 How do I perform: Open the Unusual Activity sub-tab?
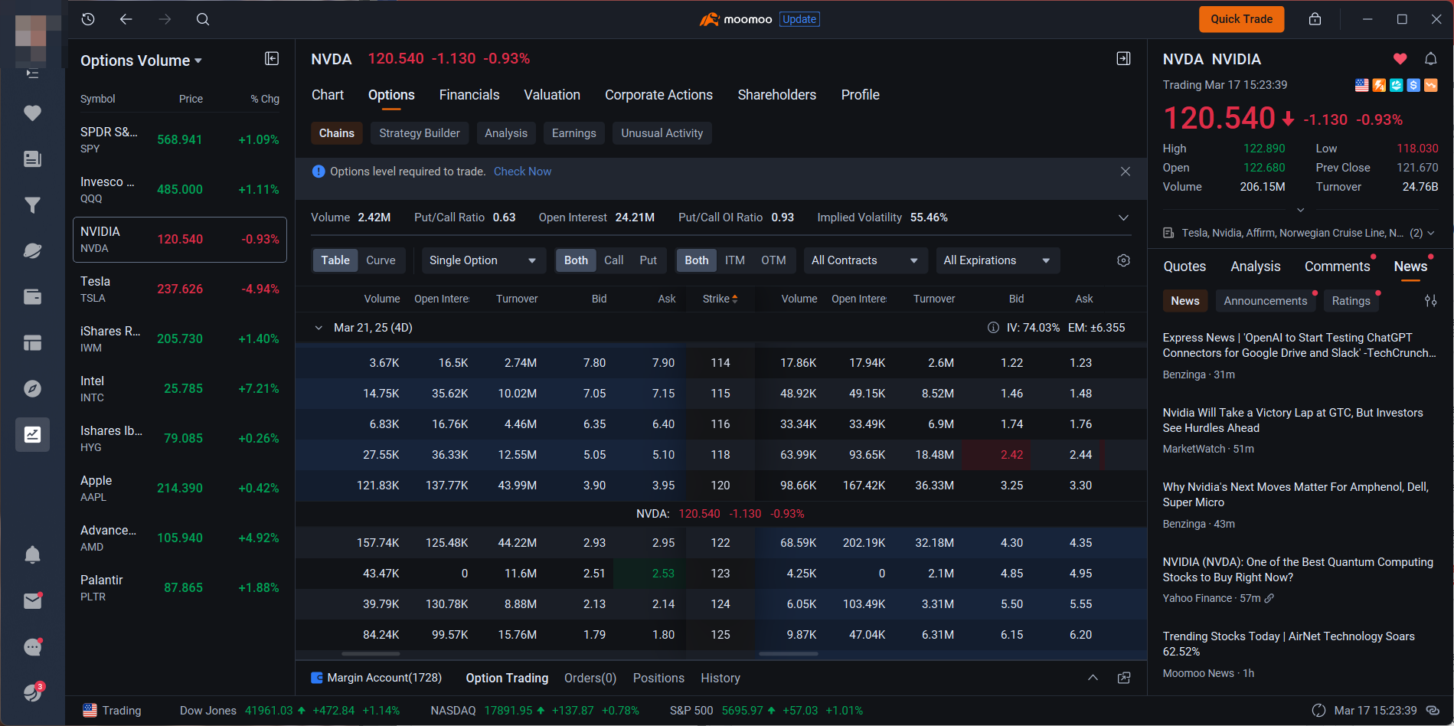pyautogui.click(x=662, y=133)
